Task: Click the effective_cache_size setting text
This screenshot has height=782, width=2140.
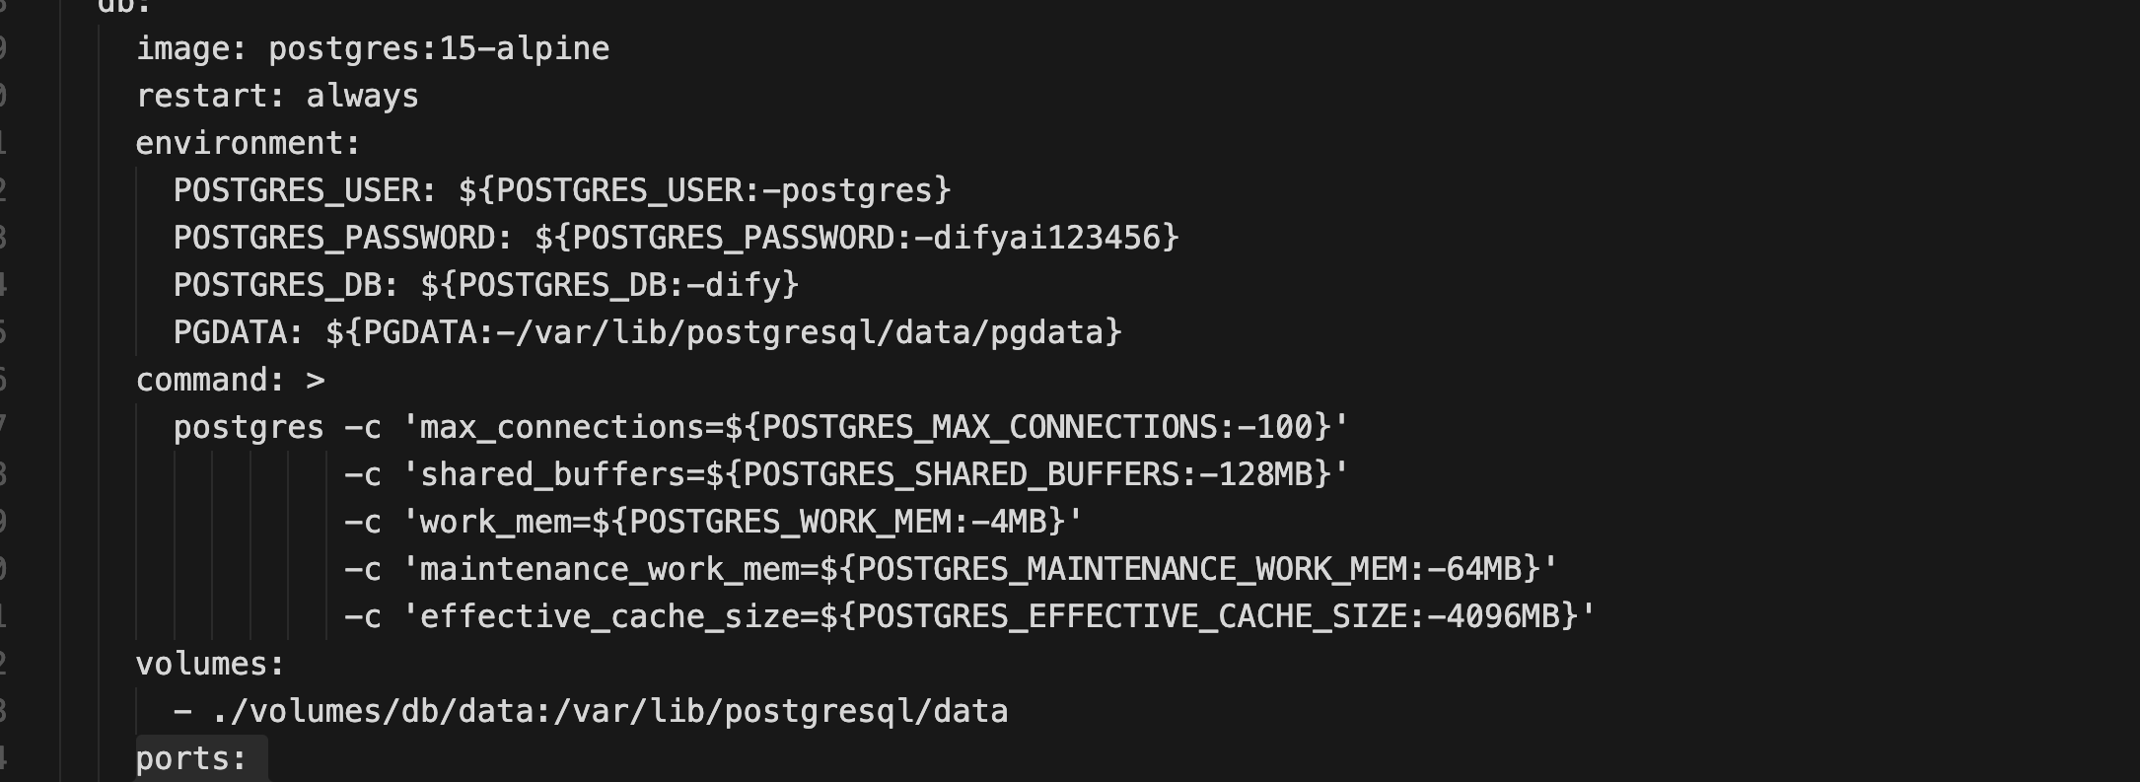Action: 609,616
